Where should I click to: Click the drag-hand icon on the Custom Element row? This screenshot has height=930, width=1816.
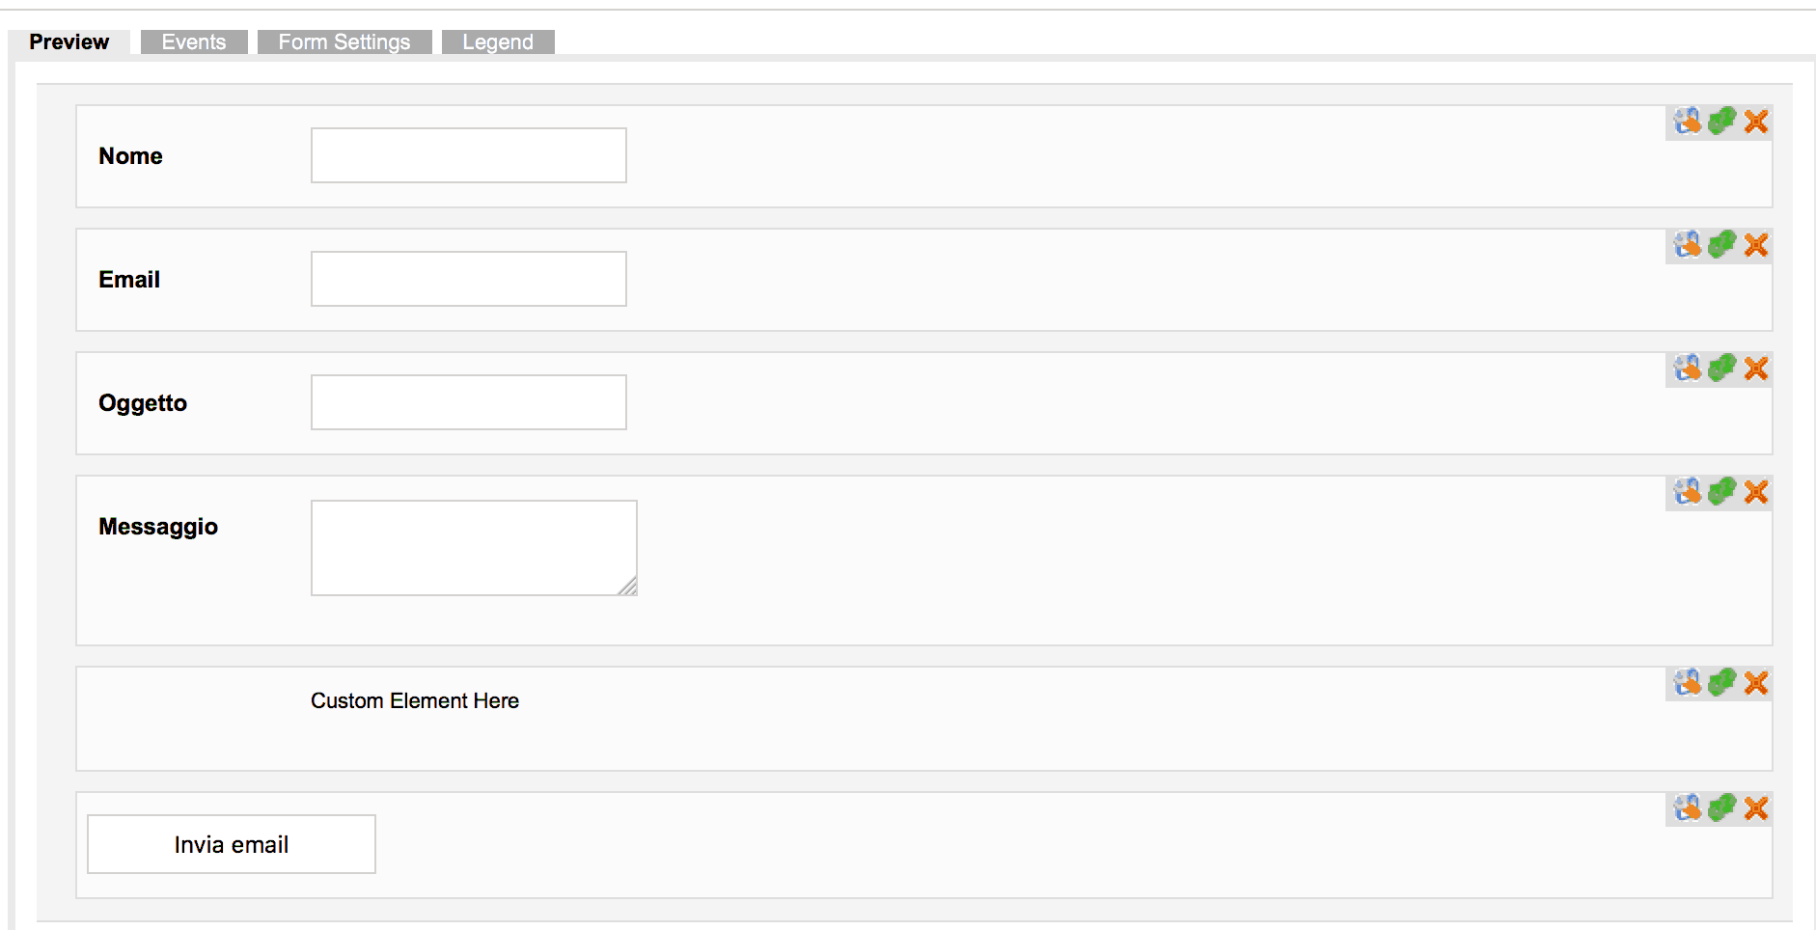coord(1688,683)
